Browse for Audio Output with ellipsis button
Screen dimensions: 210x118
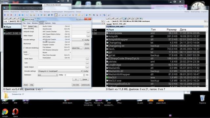87,67
